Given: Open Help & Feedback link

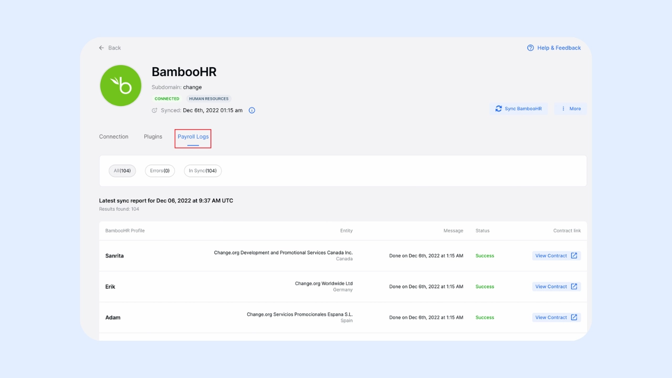Looking at the screenshot, I should pos(554,48).
